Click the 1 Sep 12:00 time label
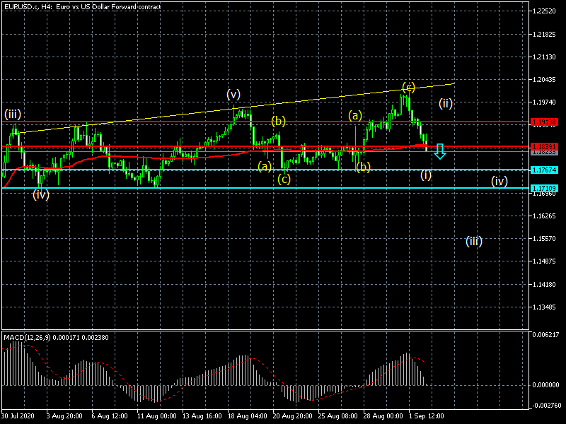Screen dimensions: 566x424 427,416
